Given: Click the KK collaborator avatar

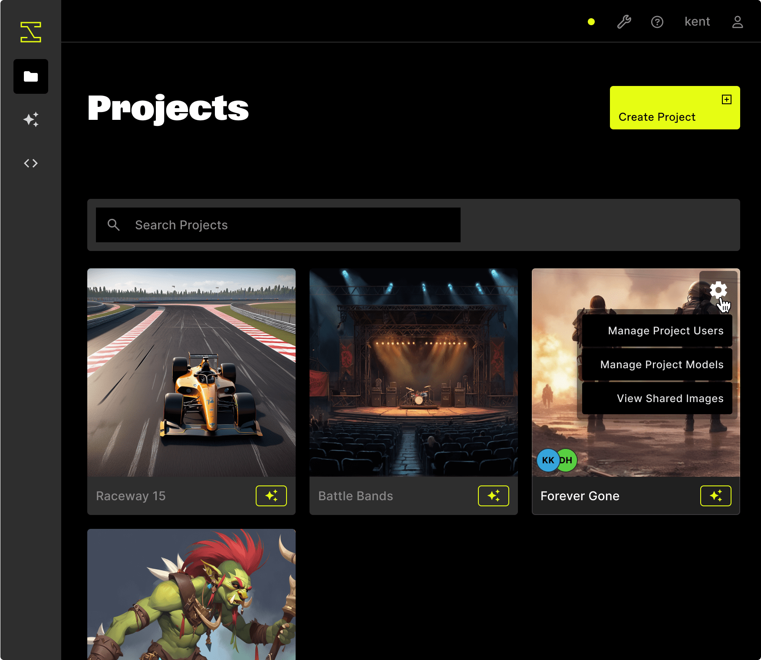Looking at the screenshot, I should click(548, 460).
